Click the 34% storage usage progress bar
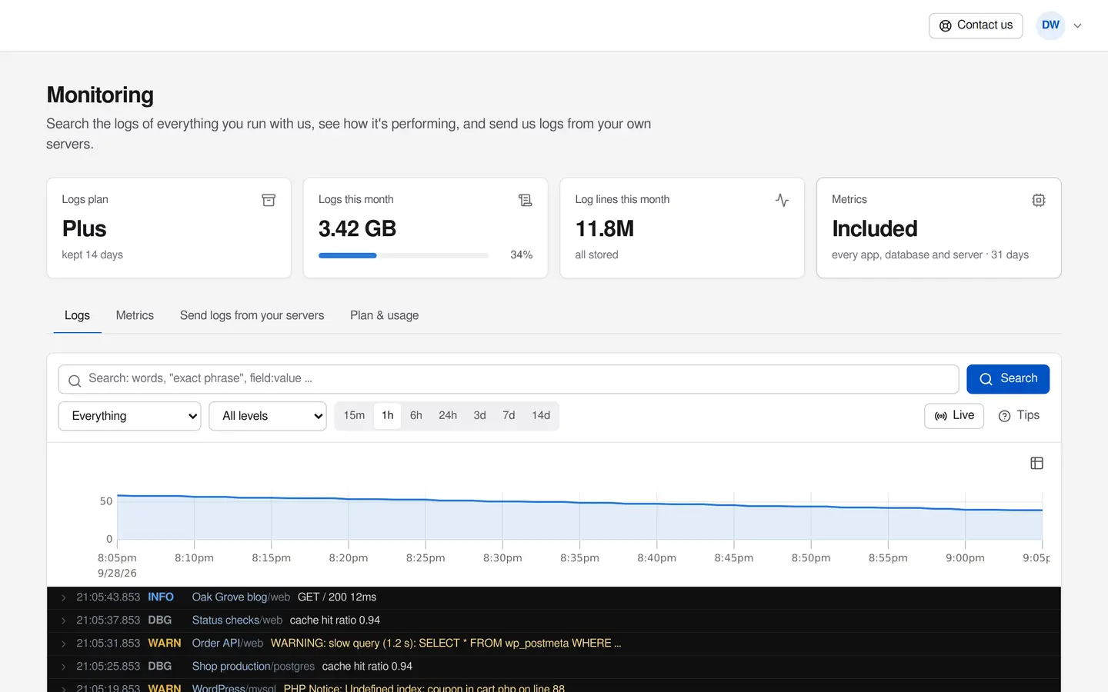This screenshot has width=1108, height=692. (403, 255)
